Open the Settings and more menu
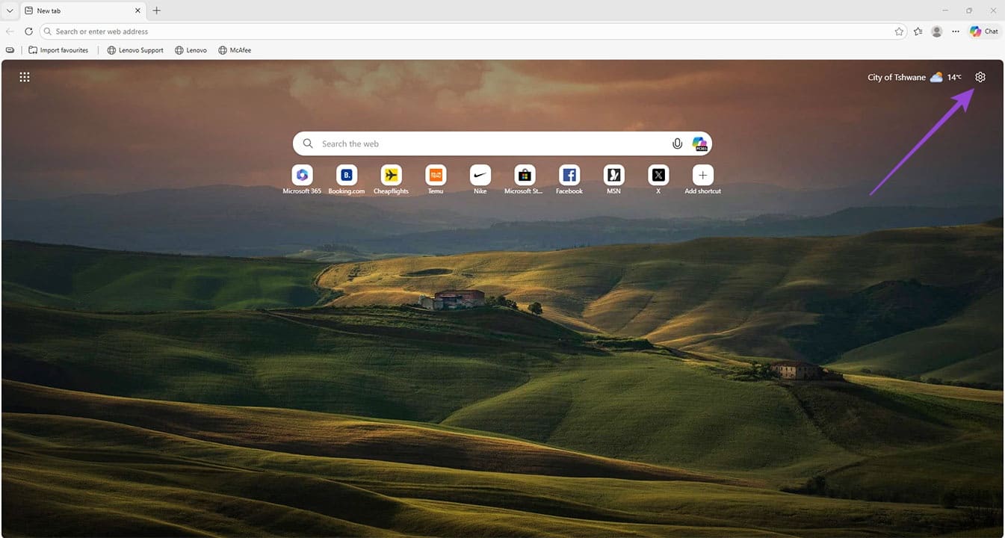 [x=956, y=31]
